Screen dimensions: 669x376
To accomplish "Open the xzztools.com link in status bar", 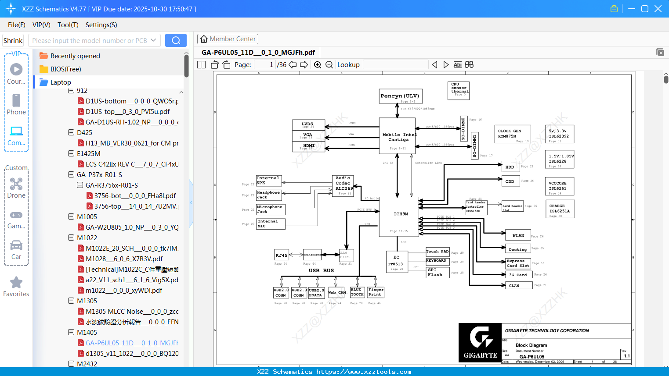I will [364, 372].
